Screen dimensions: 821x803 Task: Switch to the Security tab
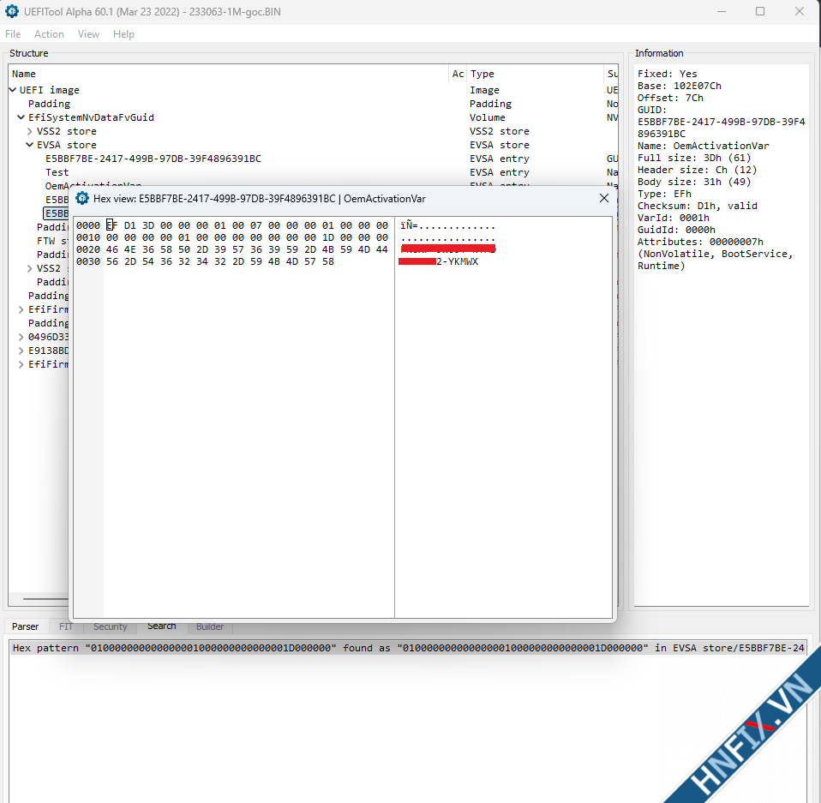[110, 626]
